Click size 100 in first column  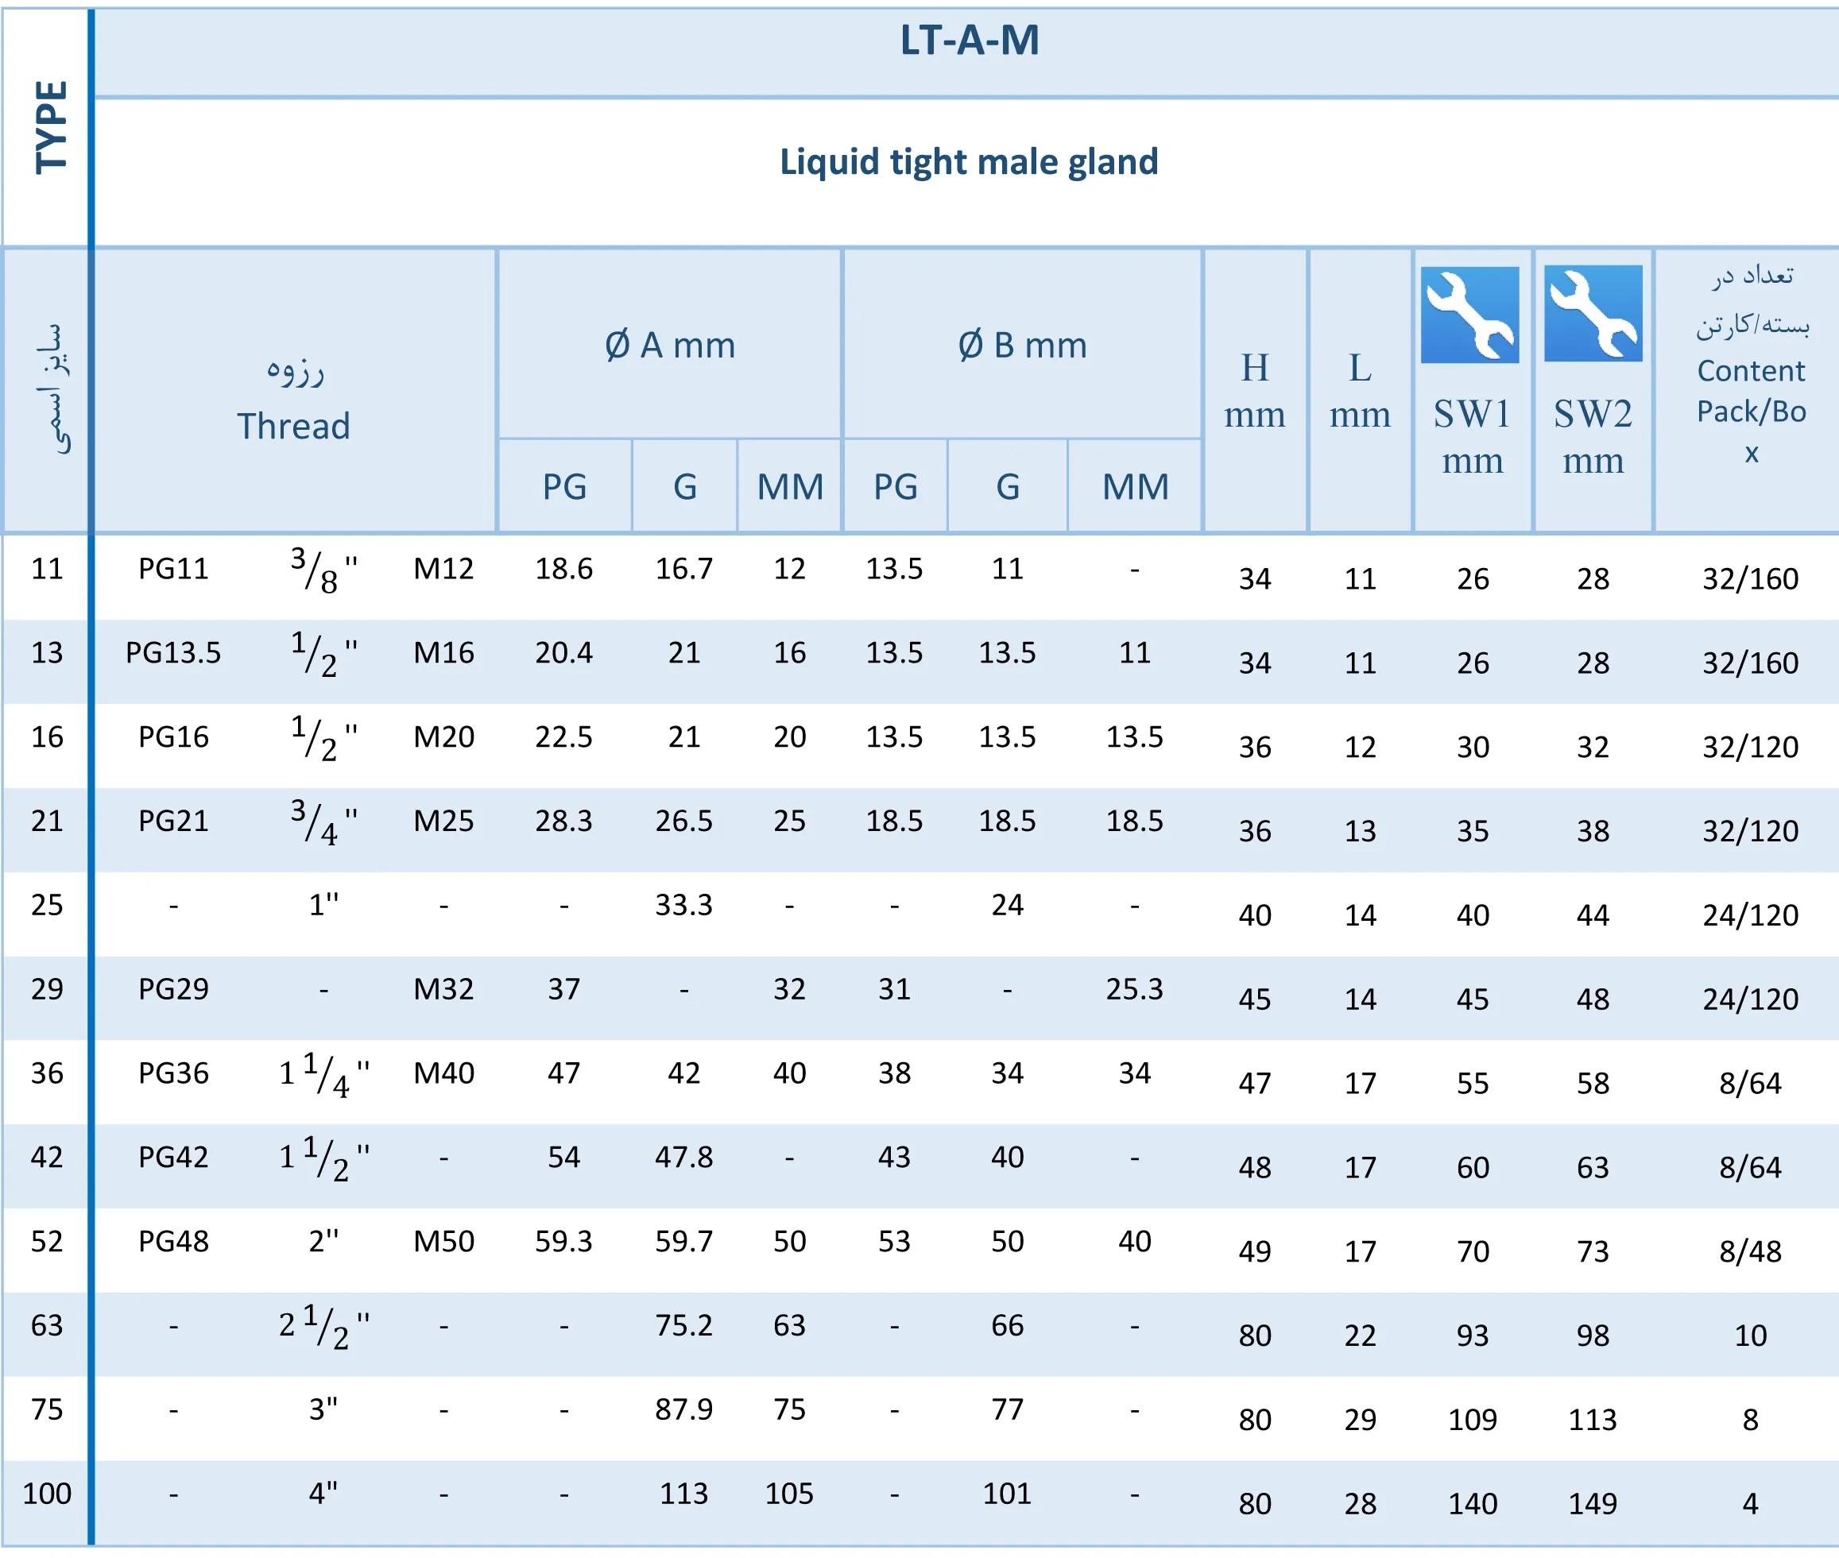point(47,1493)
